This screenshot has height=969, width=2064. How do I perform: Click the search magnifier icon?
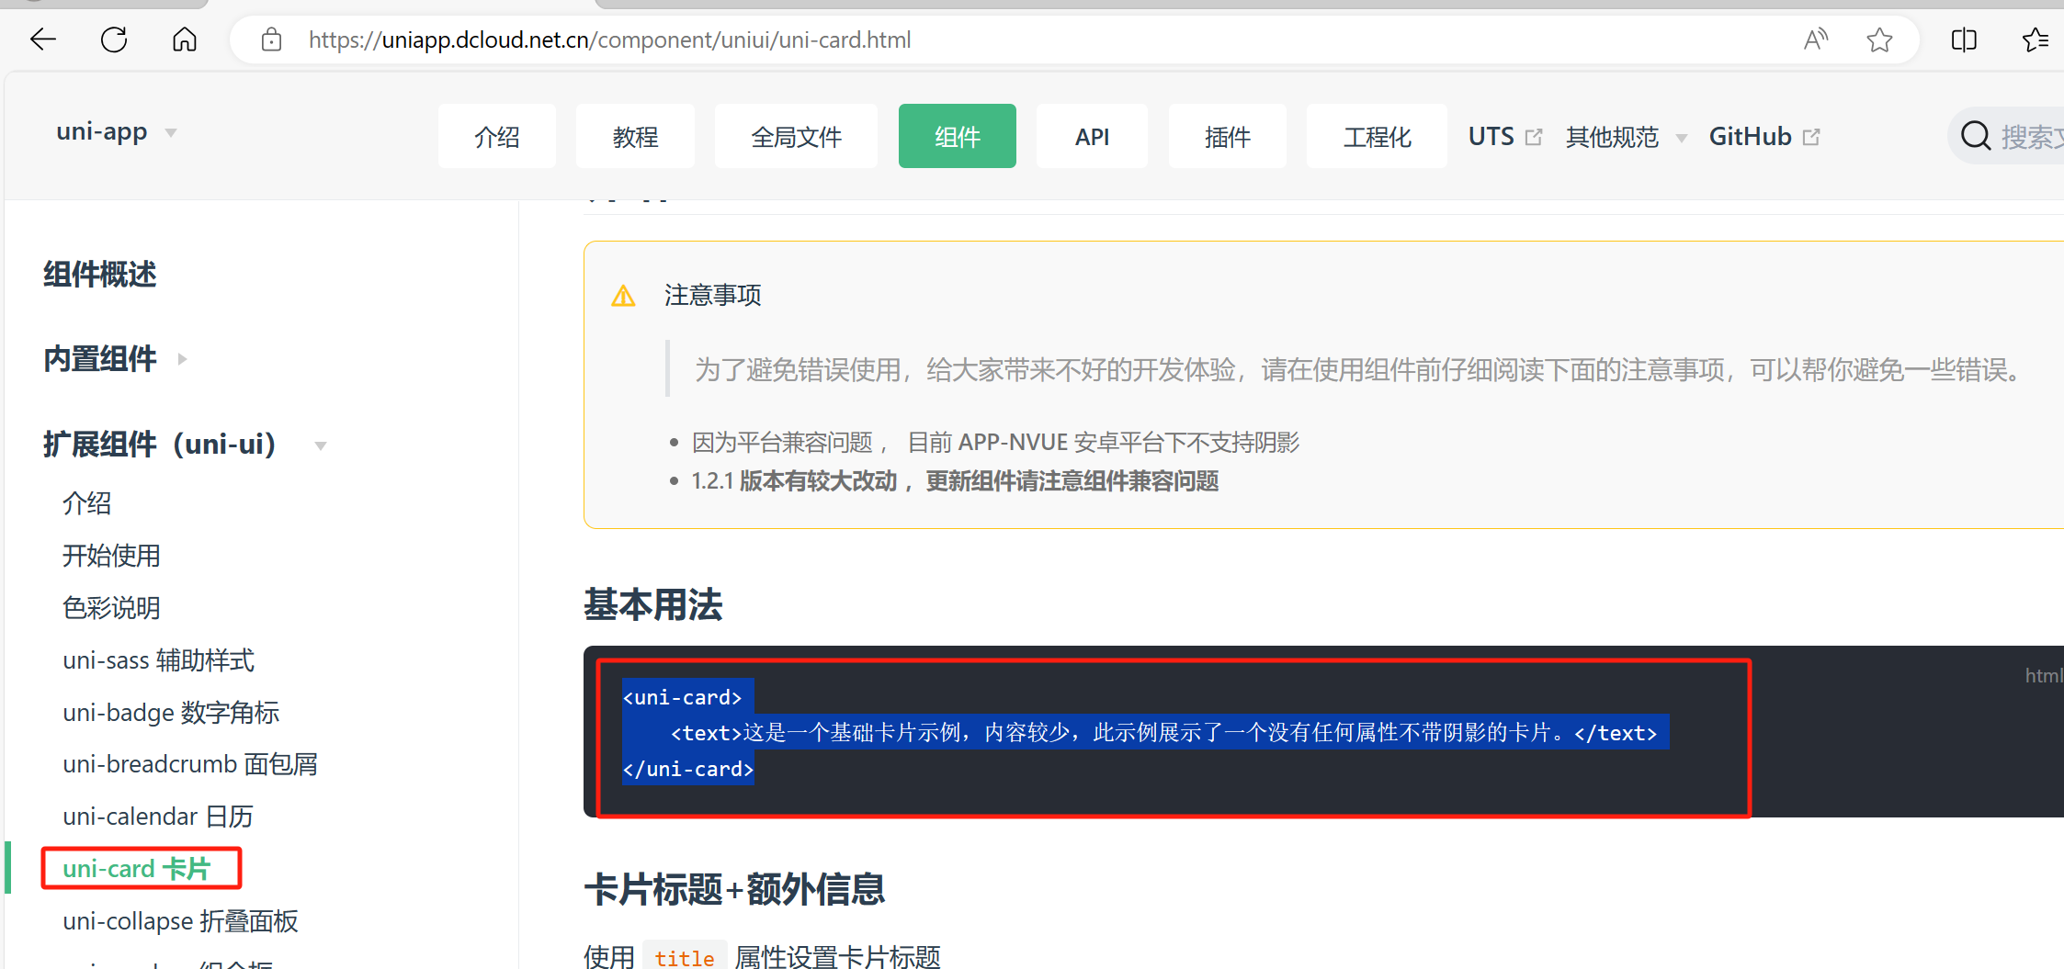coord(1976,137)
